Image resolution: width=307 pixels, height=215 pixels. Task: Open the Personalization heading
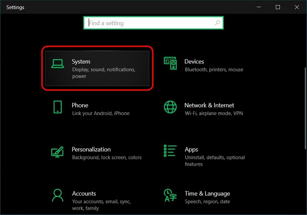click(x=91, y=149)
